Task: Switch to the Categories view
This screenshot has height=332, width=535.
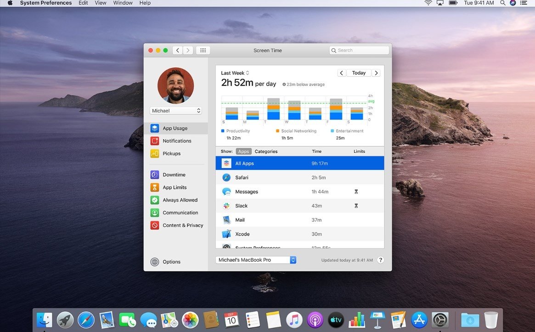Action: point(266,151)
